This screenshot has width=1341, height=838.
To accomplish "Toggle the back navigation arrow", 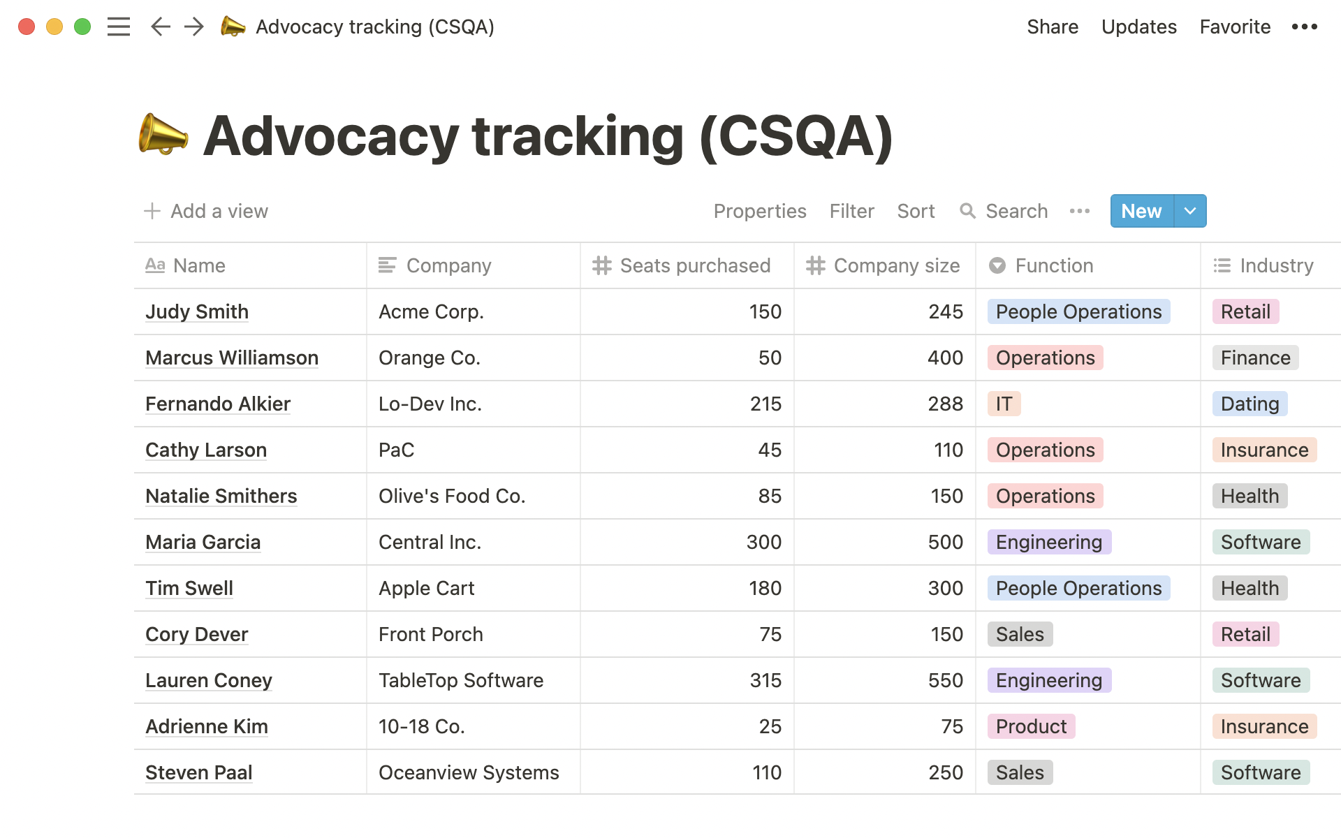I will click(x=160, y=27).
